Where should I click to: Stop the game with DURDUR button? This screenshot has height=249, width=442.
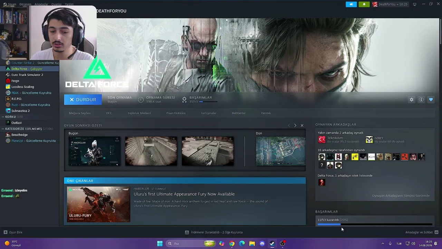[x=83, y=100]
